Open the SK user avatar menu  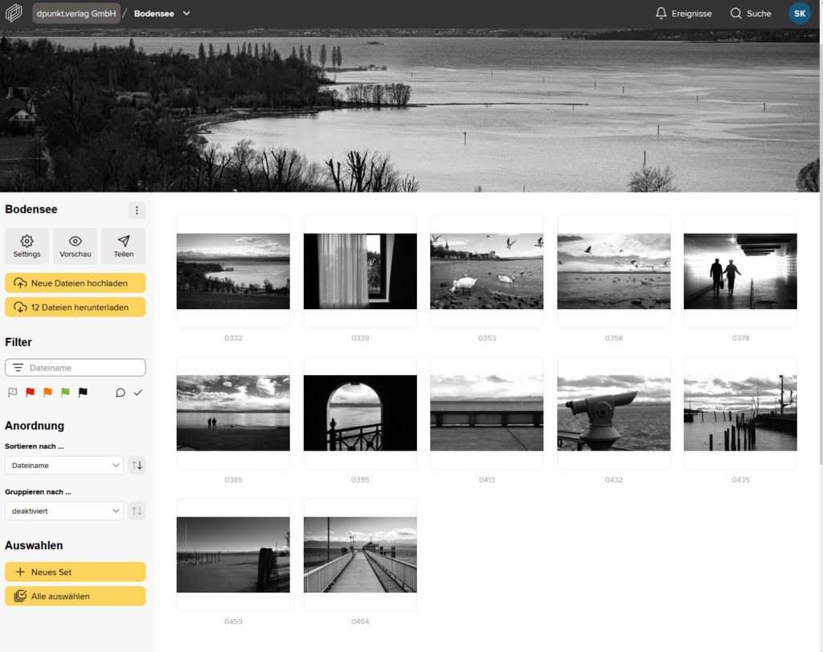pyautogui.click(x=799, y=14)
